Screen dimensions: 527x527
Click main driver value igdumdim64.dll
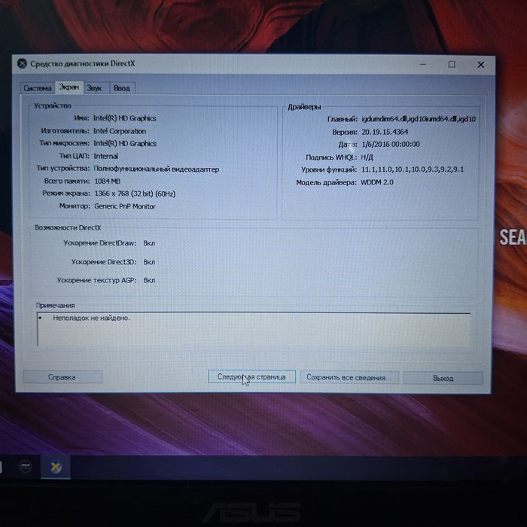[x=419, y=119]
